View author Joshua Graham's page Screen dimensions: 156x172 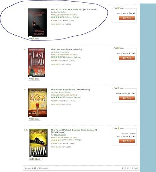(x=60, y=12)
